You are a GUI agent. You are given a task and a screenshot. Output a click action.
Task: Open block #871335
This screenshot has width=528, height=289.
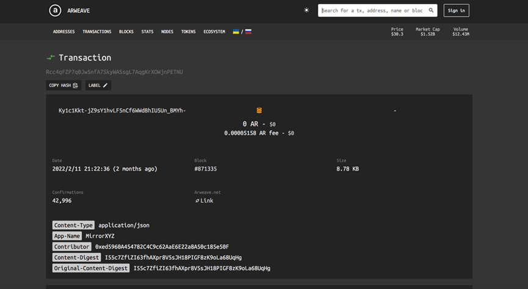point(206,169)
